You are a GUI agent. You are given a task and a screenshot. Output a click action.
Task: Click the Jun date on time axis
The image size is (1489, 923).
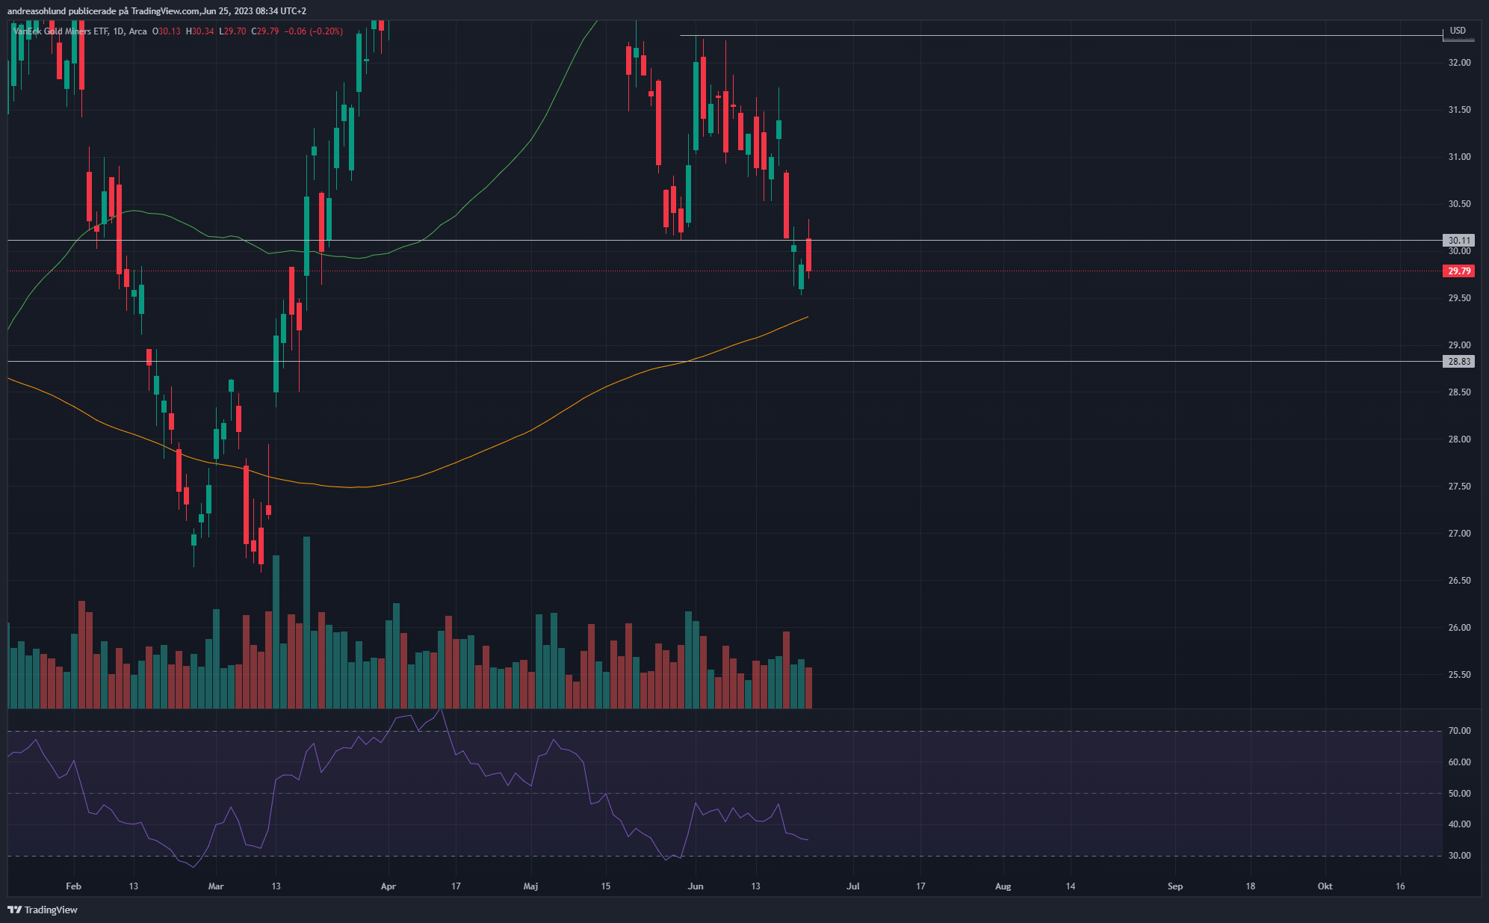(696, 886)
